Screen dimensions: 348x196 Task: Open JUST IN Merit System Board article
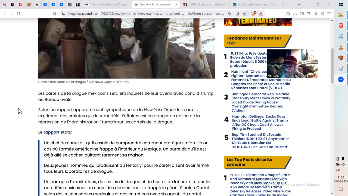[x=248, y=59]
